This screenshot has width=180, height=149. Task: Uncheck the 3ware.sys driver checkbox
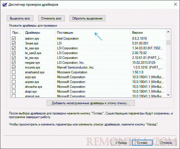coord(14,43)
